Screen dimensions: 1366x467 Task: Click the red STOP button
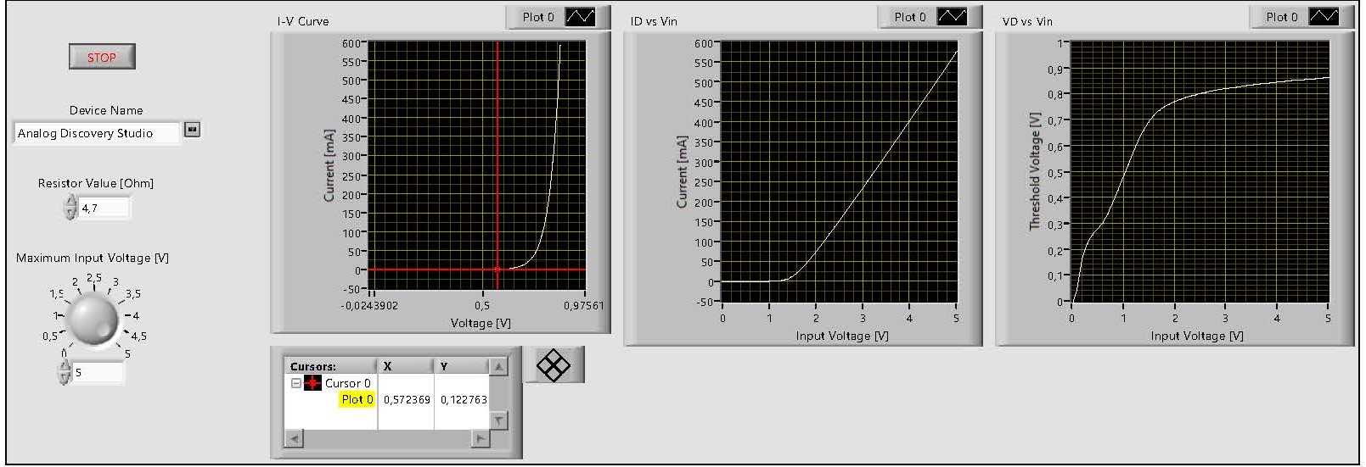(101, 57)
